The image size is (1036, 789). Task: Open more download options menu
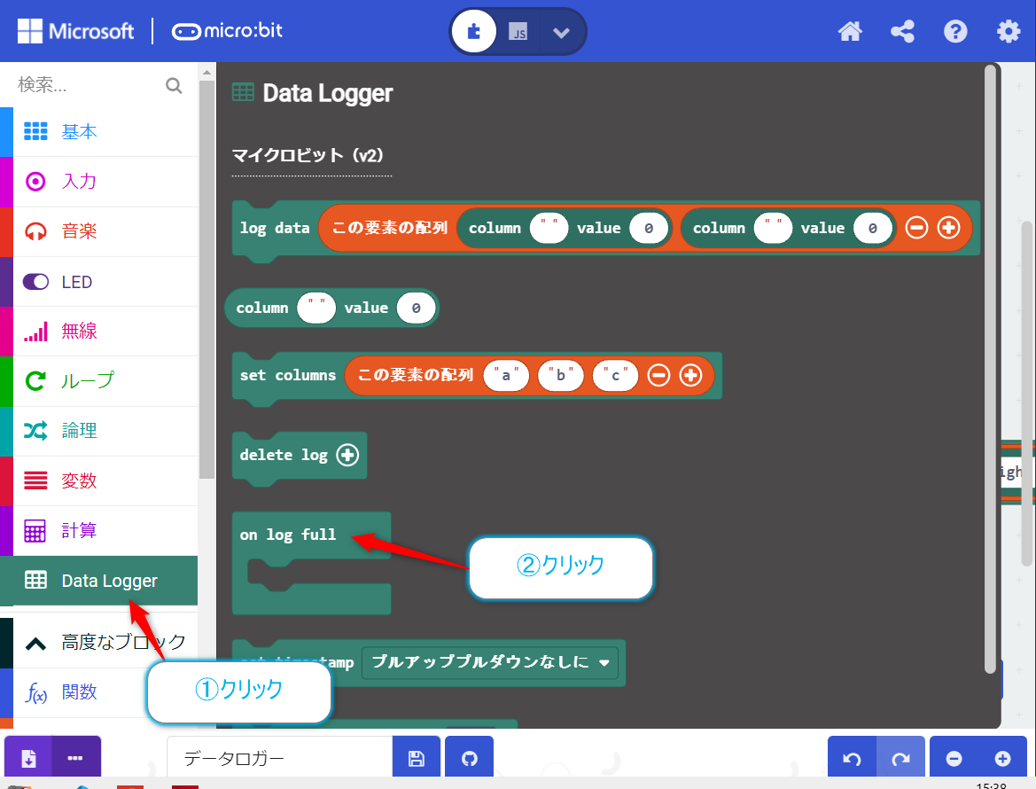click(x=76, y=758)
